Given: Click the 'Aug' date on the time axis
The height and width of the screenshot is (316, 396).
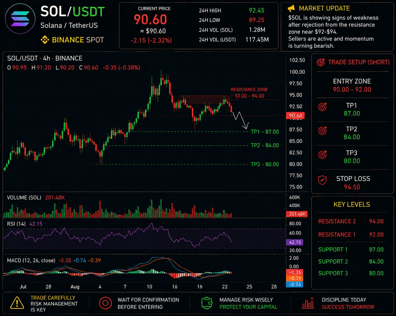Looking at the screenshot, I should click(75, 287).
